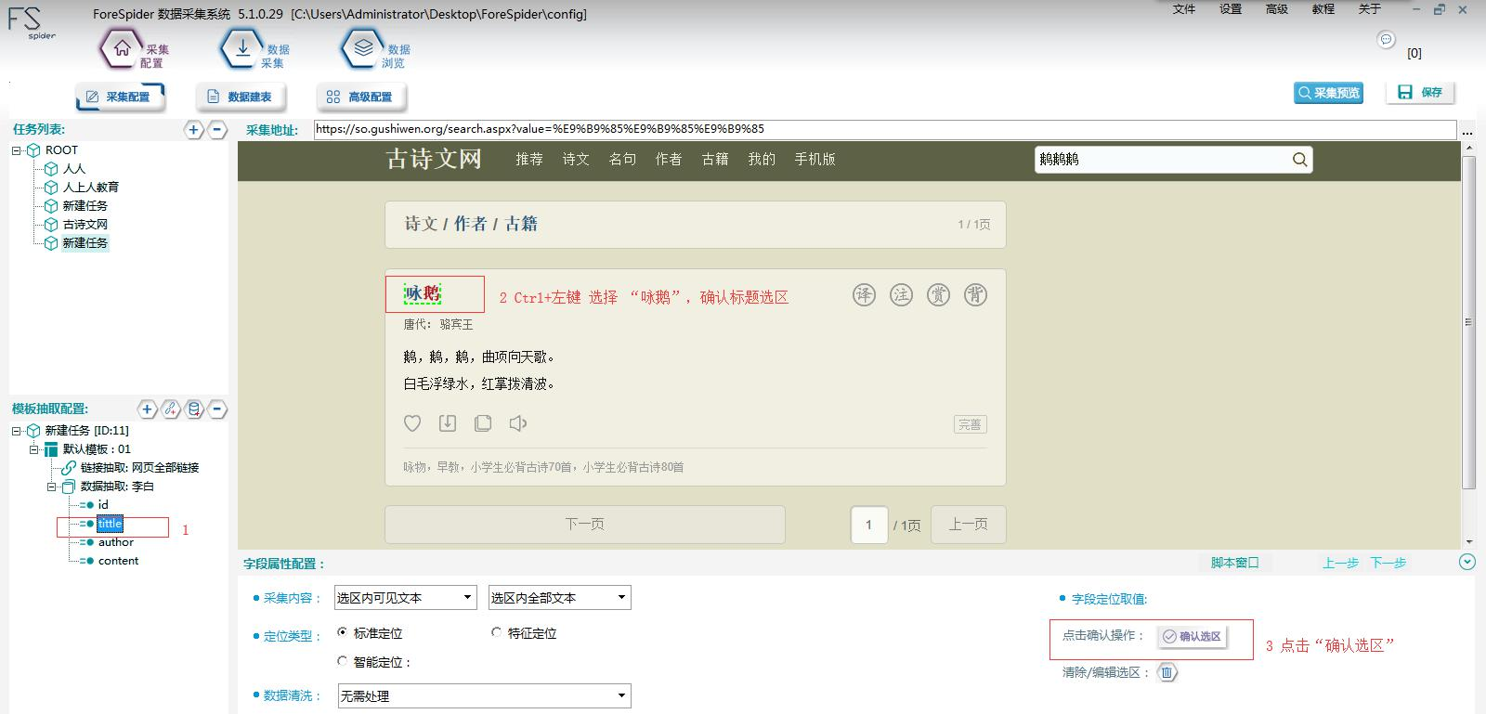Select 链接抽取: 网页全部链接 node

tap(139, 468)
